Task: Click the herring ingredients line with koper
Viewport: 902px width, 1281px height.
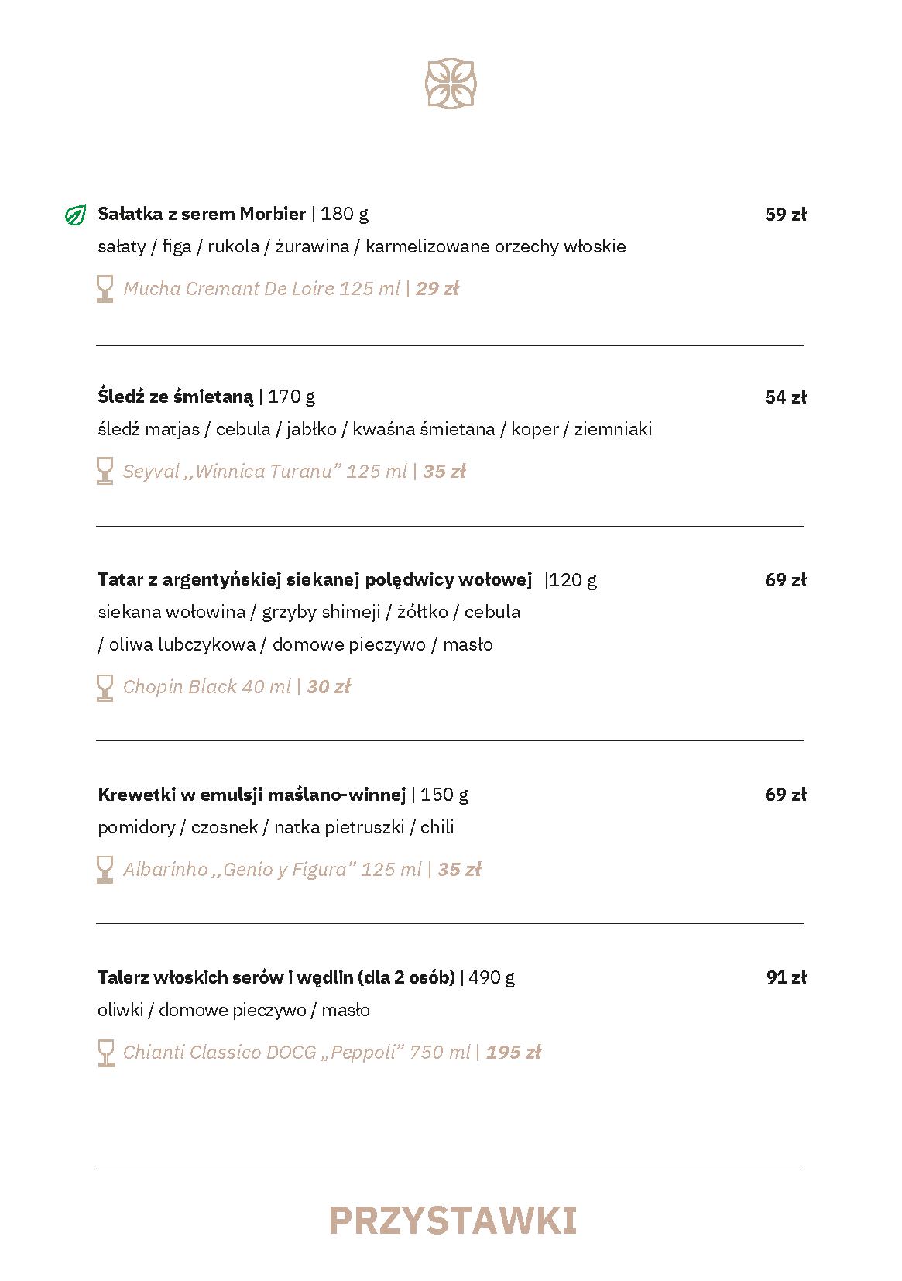Action: (x=375, y=429)
